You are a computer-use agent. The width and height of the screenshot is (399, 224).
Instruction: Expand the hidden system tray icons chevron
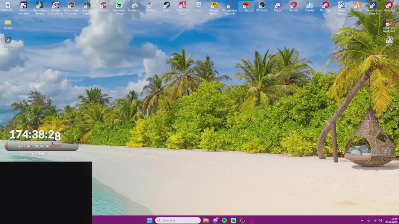(x=362, y=220)
